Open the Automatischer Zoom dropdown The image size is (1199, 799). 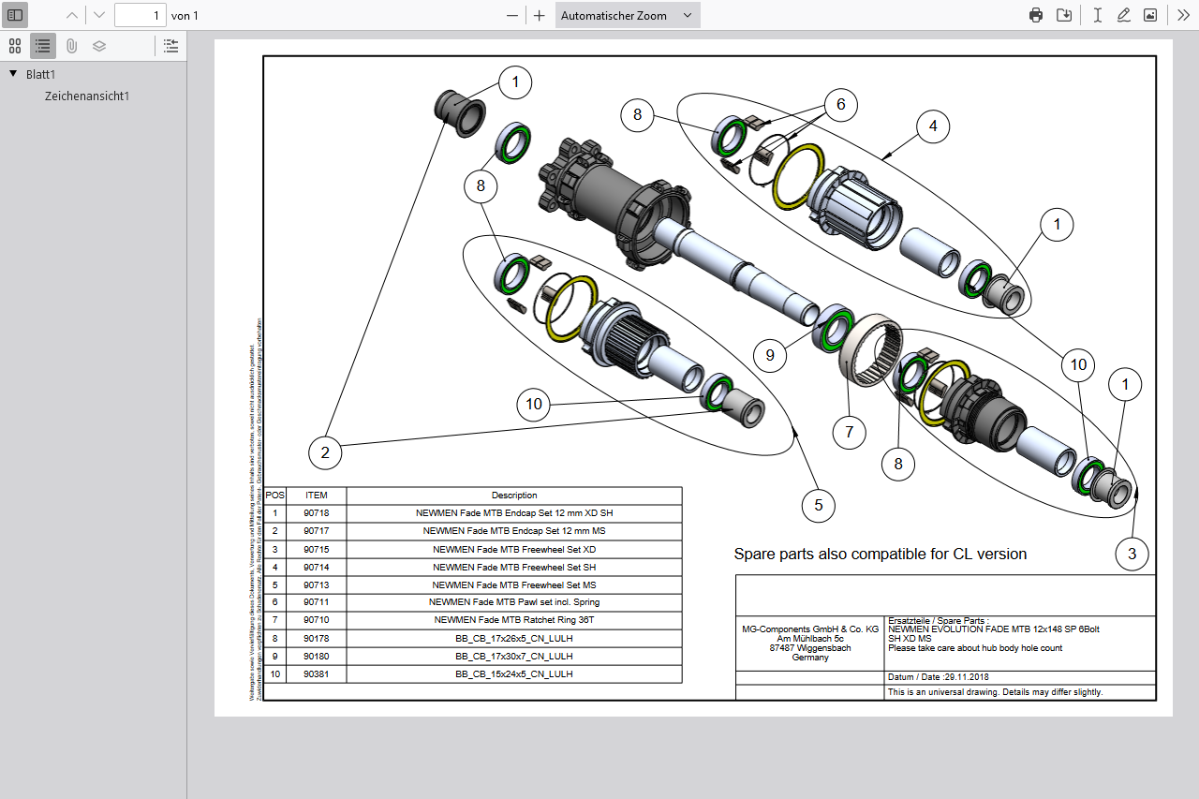628,15
